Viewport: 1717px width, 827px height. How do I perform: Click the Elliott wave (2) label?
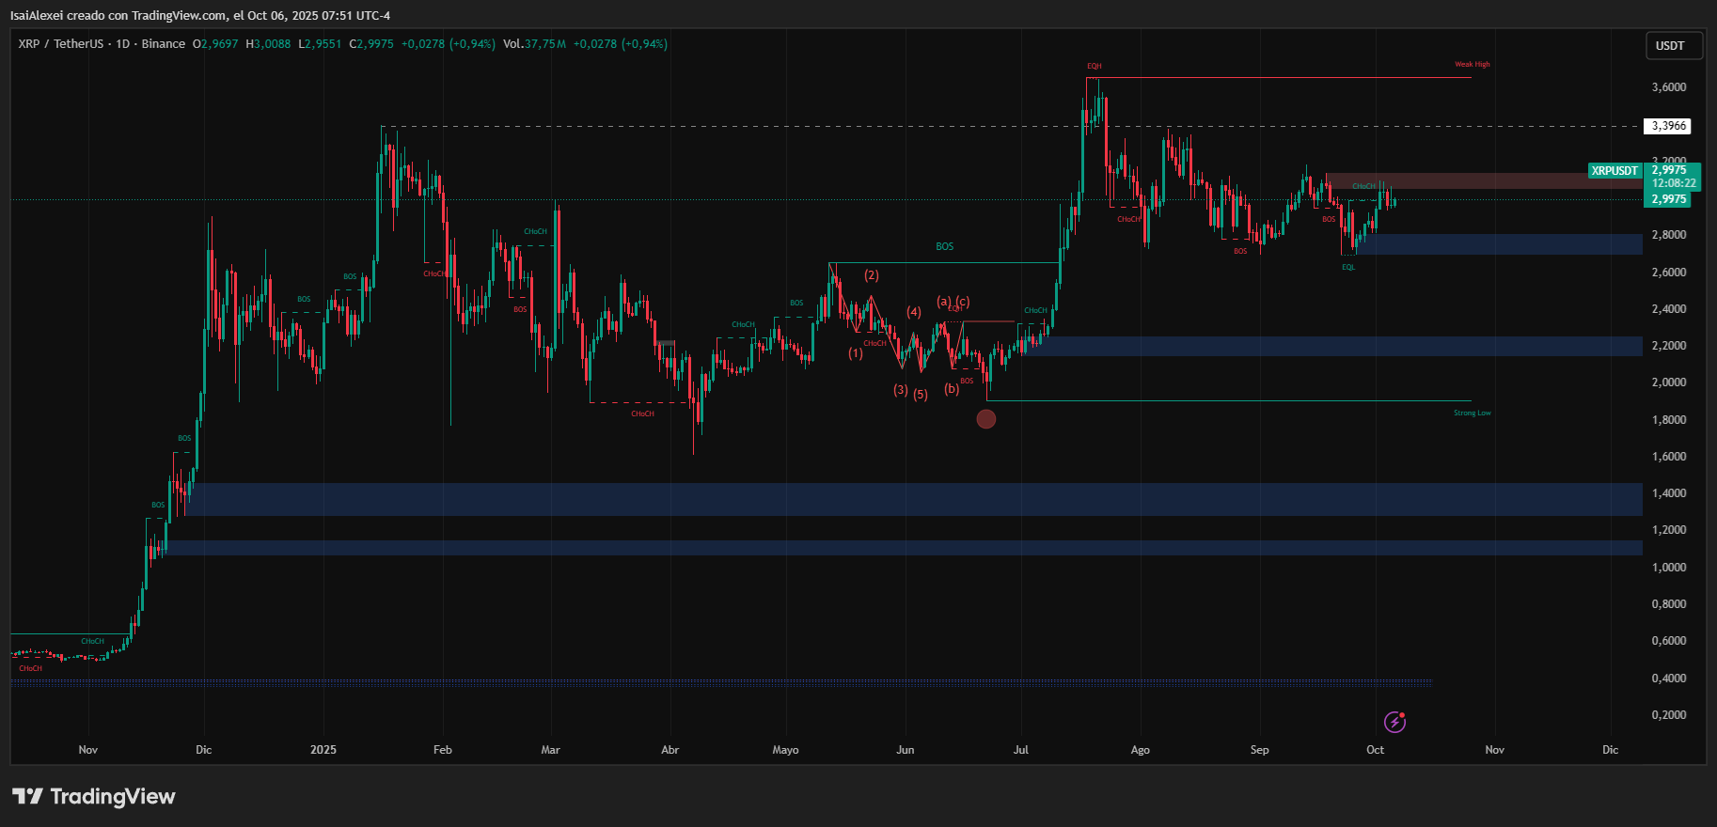[x=872, y=275]
